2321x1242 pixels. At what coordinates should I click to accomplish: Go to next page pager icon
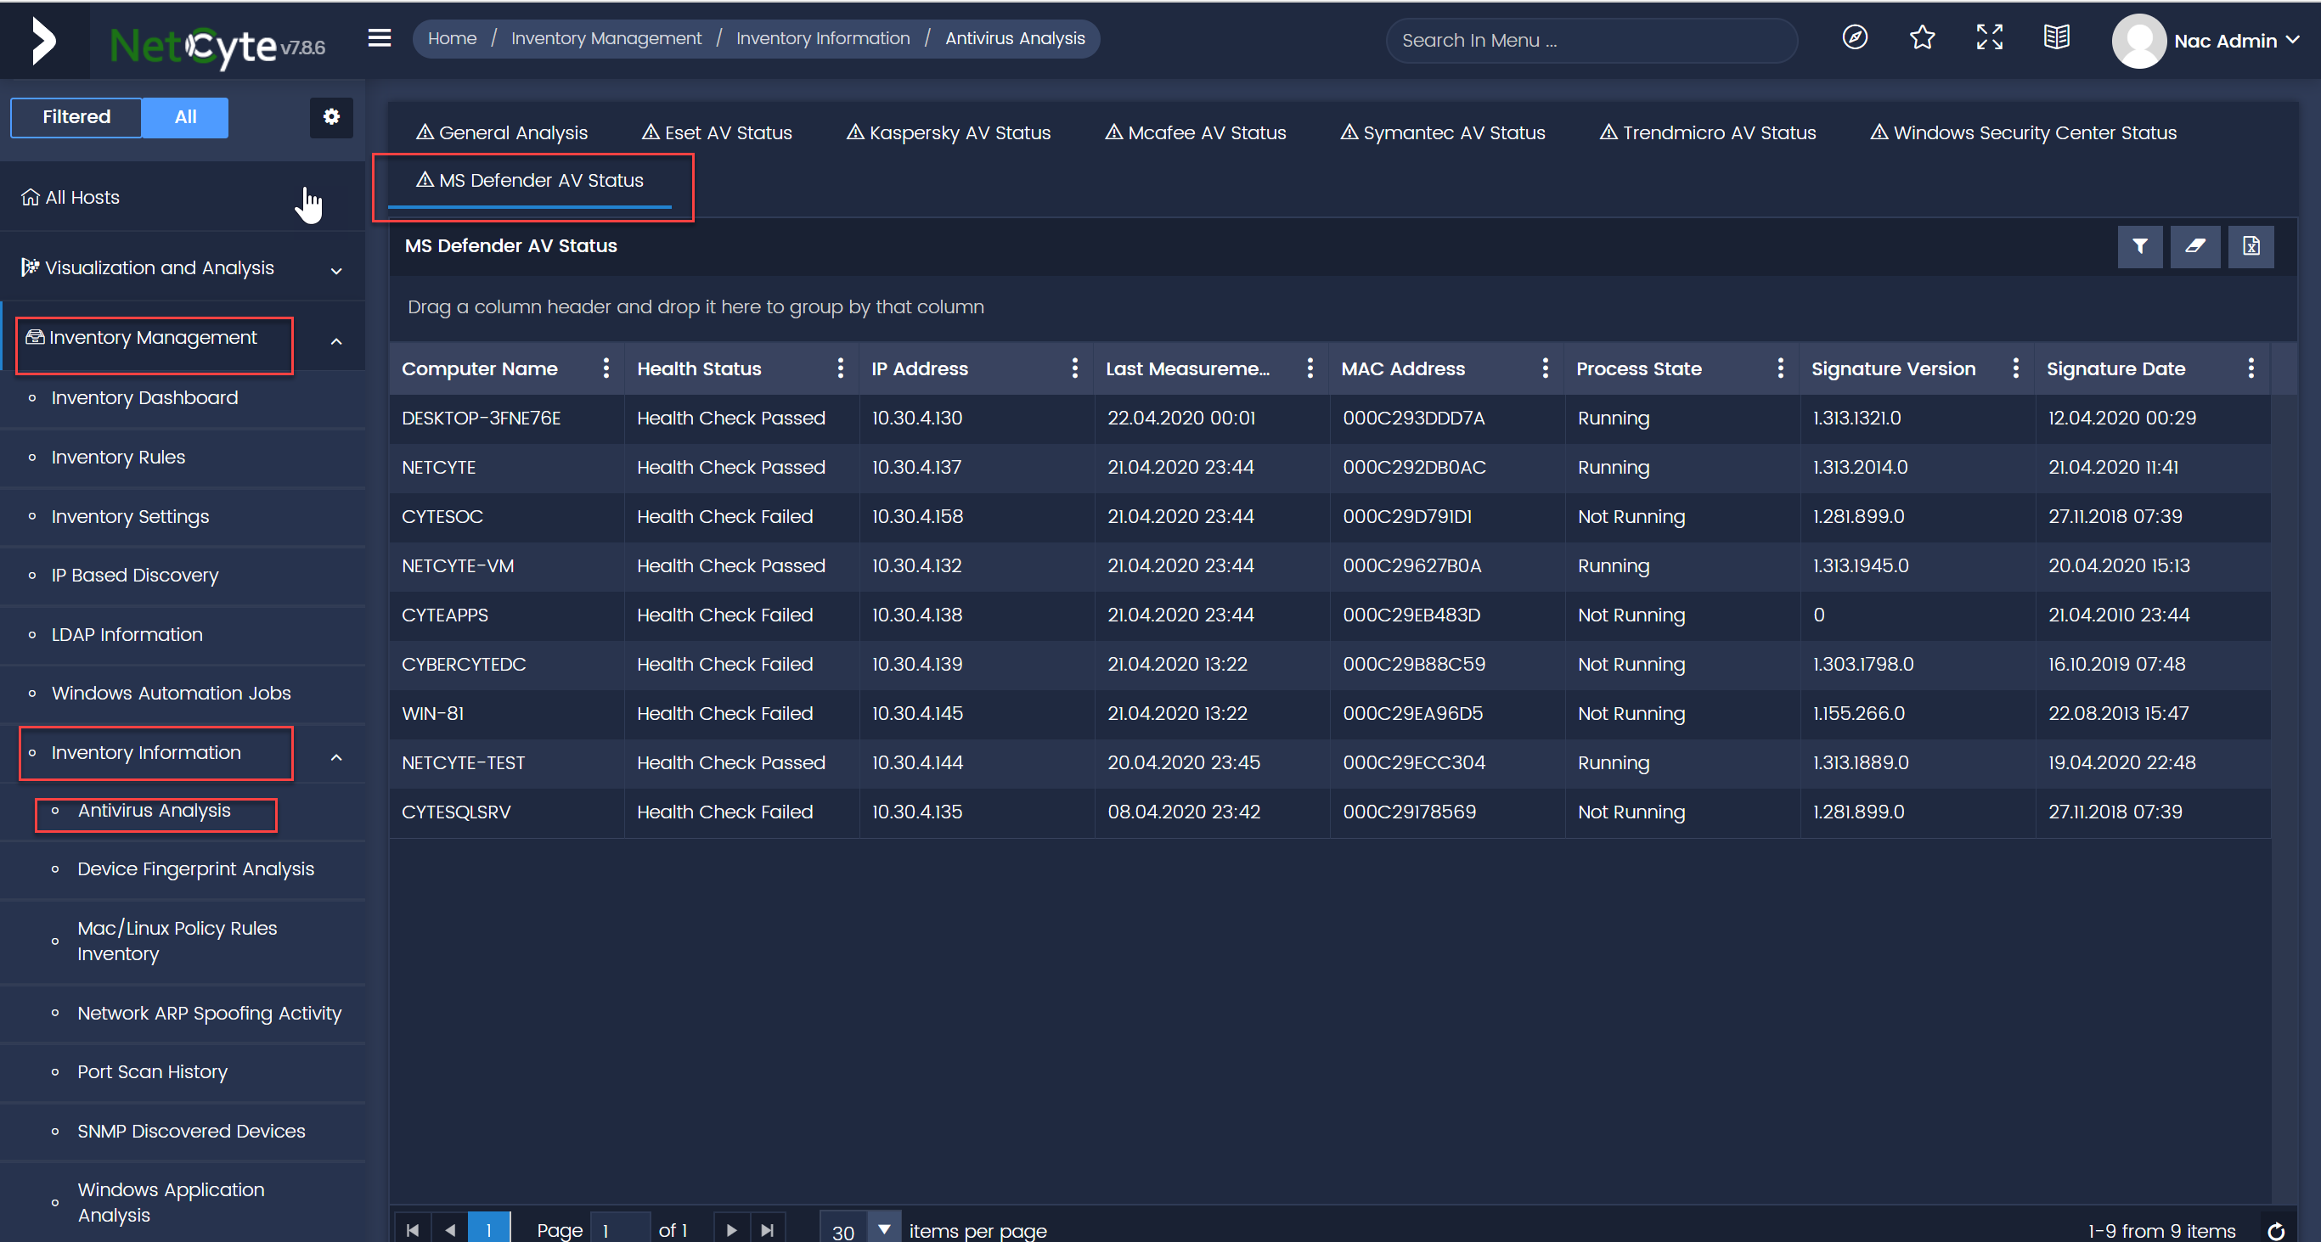(730, 1229)
